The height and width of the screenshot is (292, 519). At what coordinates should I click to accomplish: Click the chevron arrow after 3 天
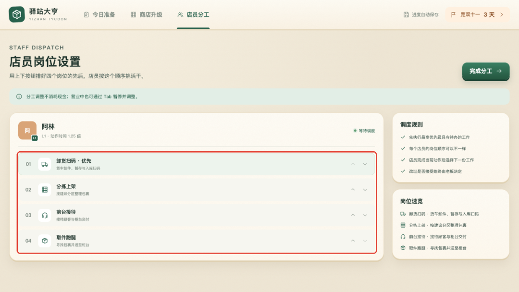point(502,14)
